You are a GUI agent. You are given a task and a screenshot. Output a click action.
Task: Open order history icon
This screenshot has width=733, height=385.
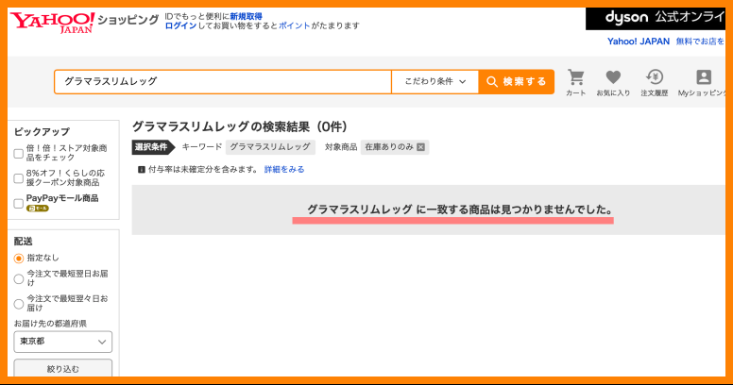pyautogui.click(x=654, y=78)
